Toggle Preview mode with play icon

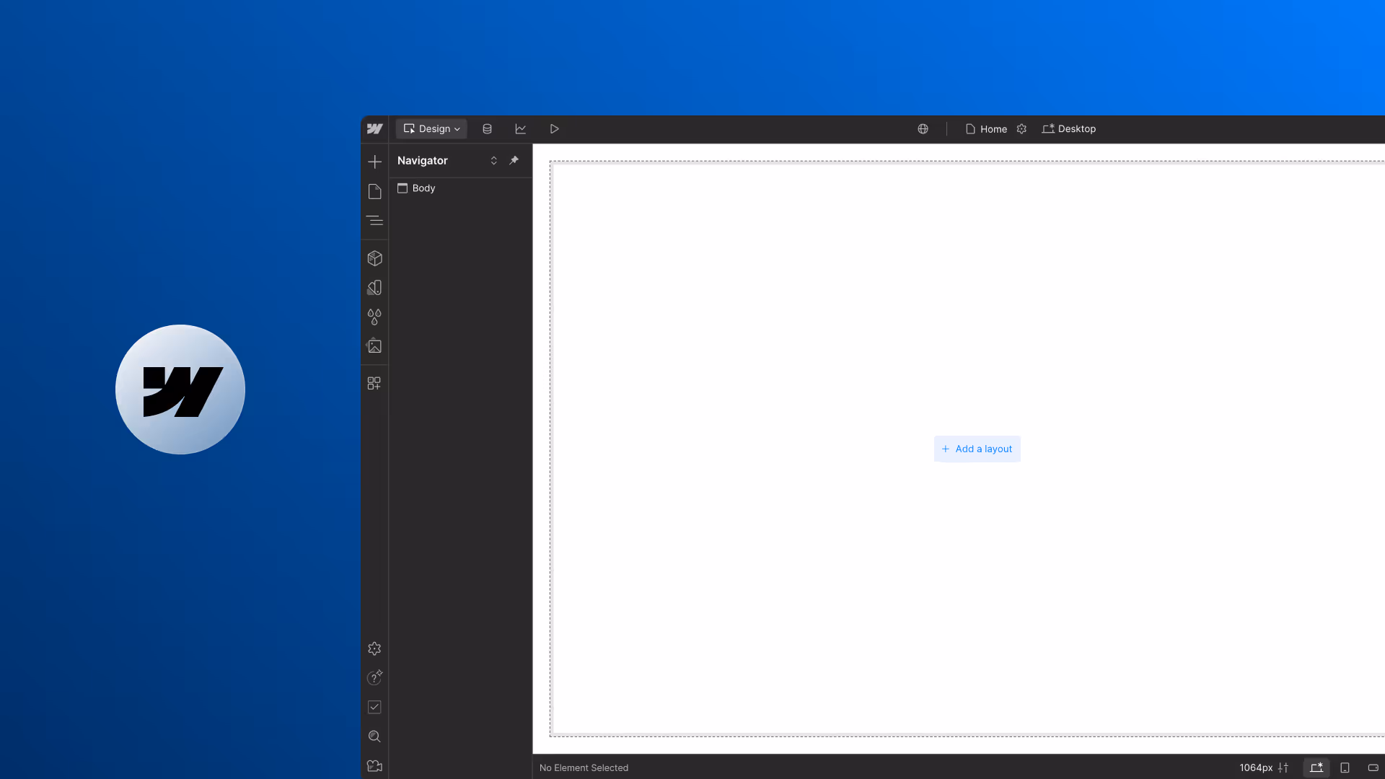[x=554, y=129]
